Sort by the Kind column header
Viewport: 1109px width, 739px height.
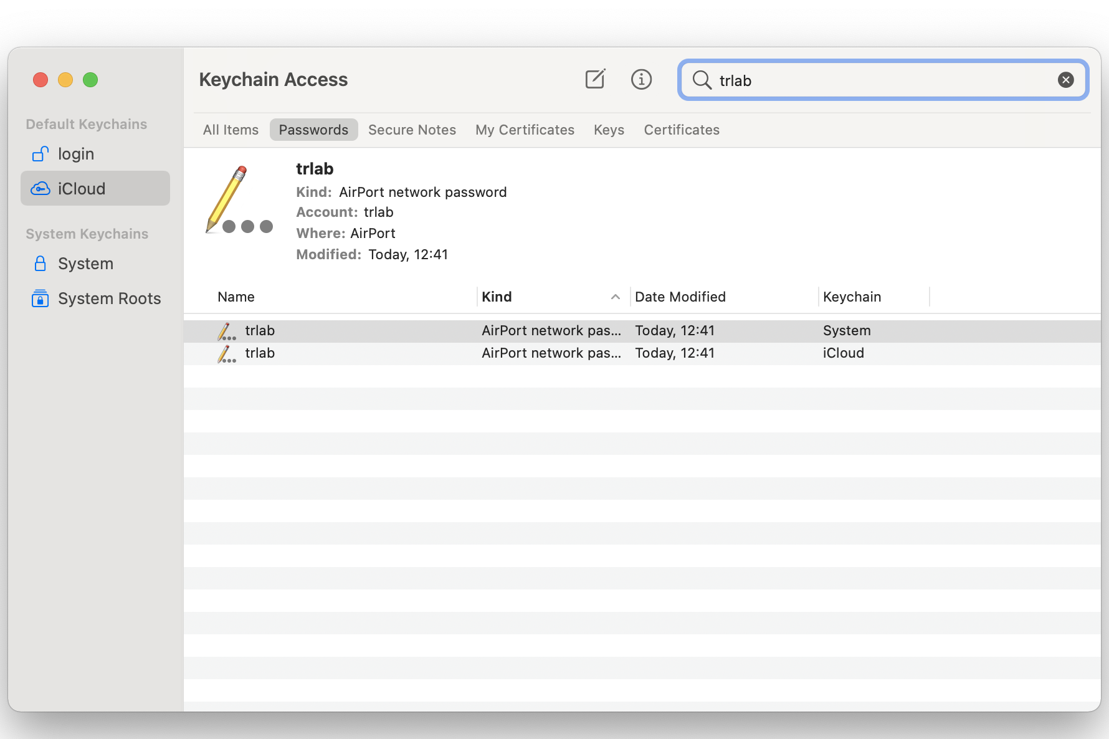[x=497, y=297]
